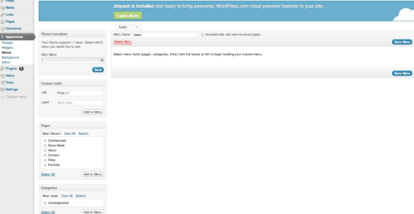The image size is (414, 214).
Task: Click the plus tab to add menu
Action: (136, 27)
